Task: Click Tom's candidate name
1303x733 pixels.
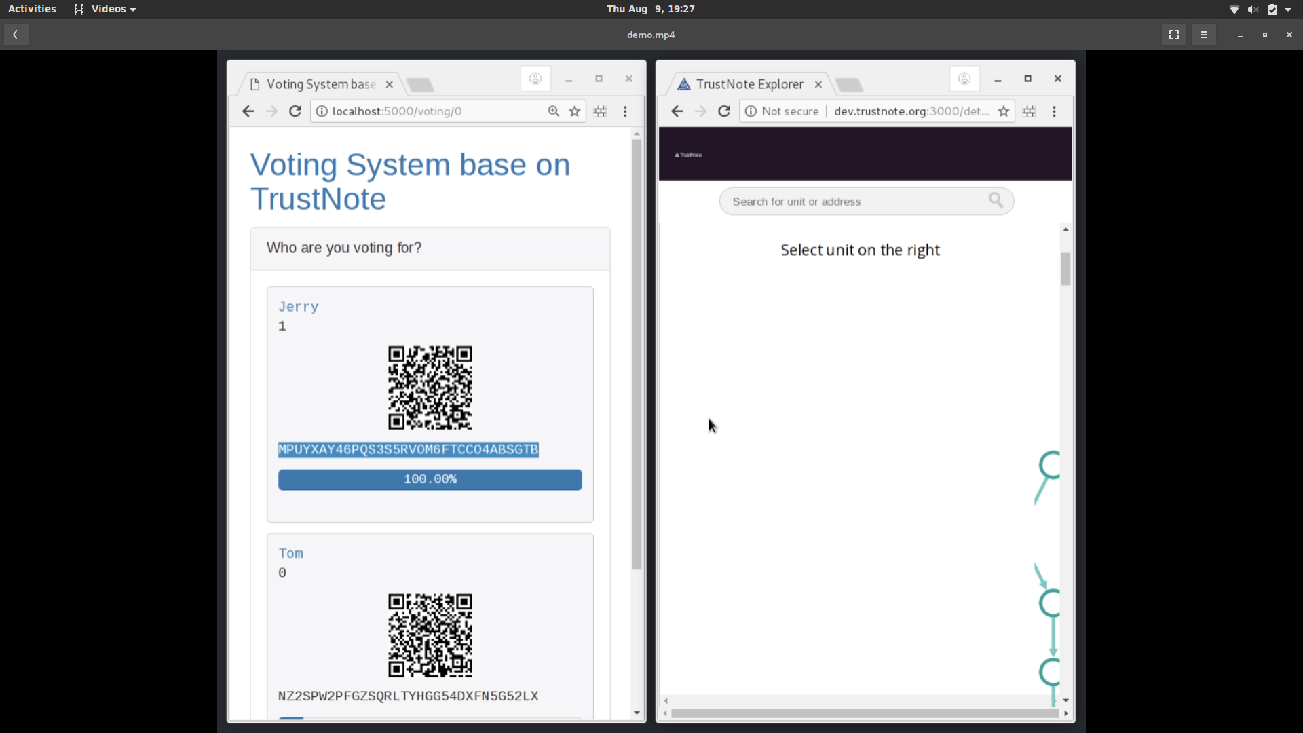Action: [x=291, y=554]
